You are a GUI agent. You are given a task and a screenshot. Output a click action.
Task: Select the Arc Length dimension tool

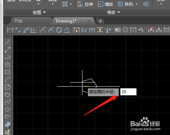tap(26, 30)
